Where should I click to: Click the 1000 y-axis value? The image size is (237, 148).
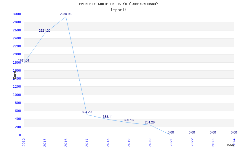[x=17, y=95]
